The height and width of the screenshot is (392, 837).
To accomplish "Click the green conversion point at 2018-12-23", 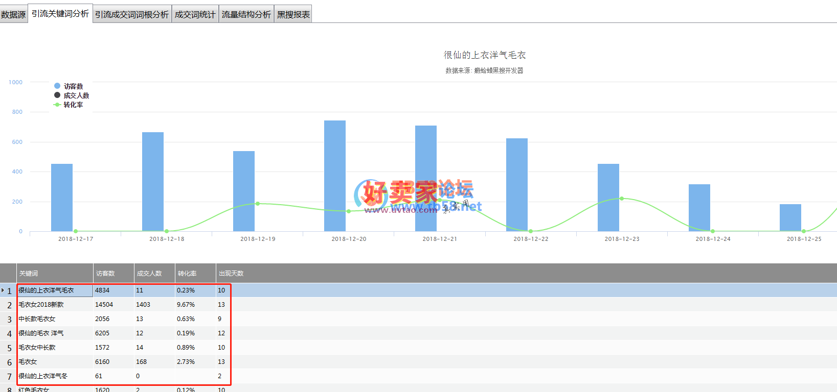I will [622, 199].
